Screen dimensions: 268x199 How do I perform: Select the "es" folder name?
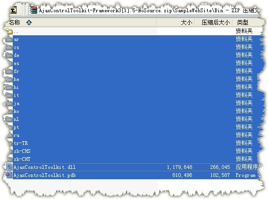17,64
